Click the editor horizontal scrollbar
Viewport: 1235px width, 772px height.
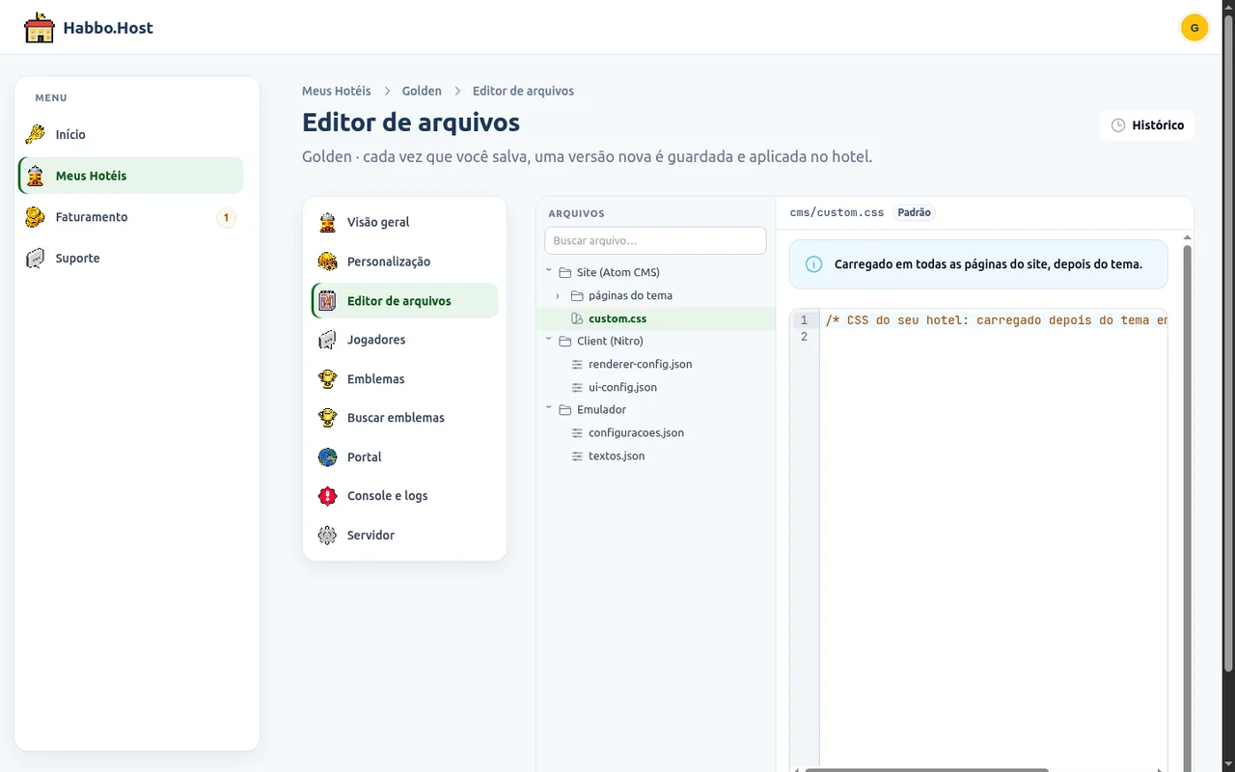click(926, 769)
